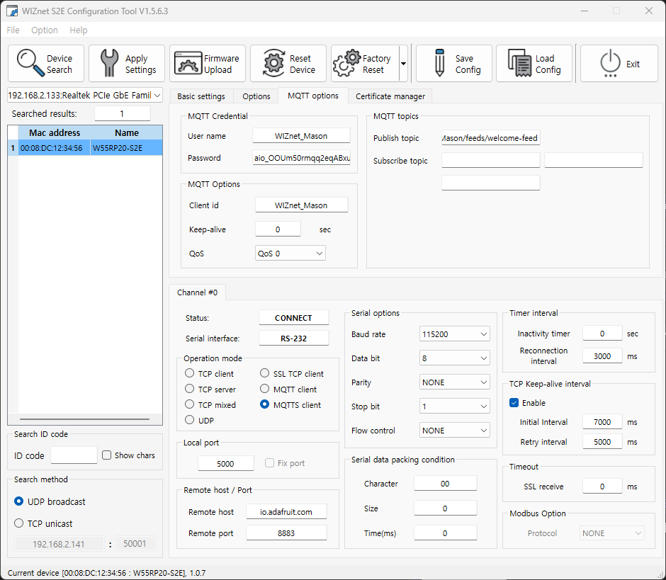Toggle the Show chars checkbox
The image size is (666, 580).
coord(106,455)
